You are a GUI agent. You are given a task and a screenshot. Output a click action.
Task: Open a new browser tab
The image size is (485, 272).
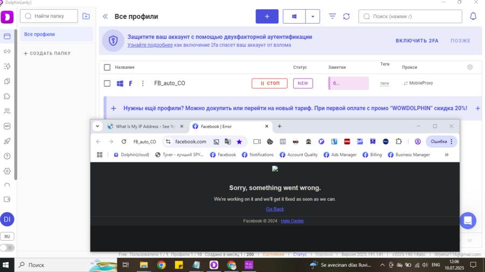279,126
